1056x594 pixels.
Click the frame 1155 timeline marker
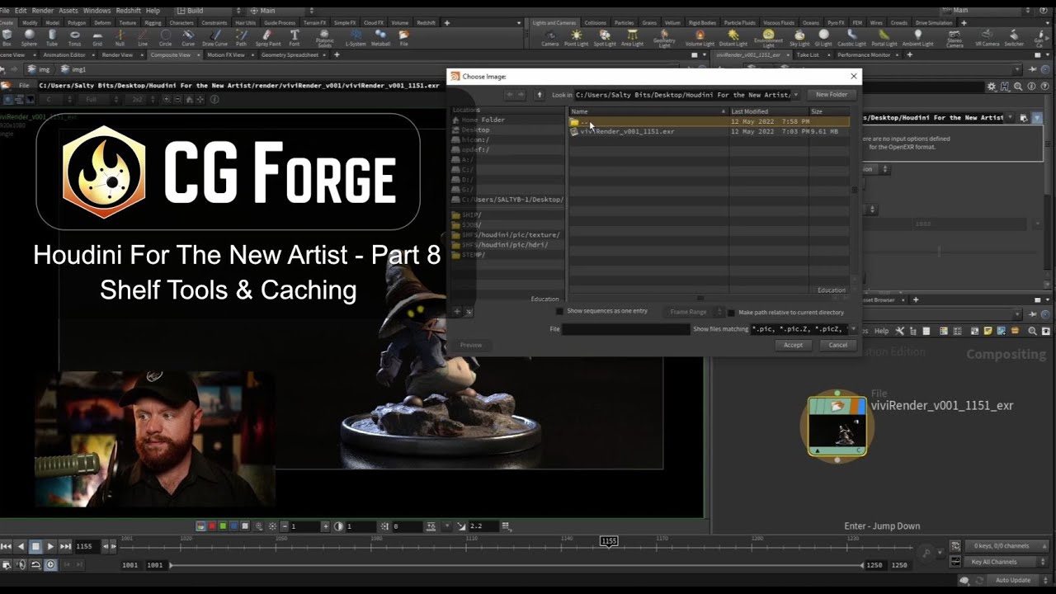[x=609, y=541]
